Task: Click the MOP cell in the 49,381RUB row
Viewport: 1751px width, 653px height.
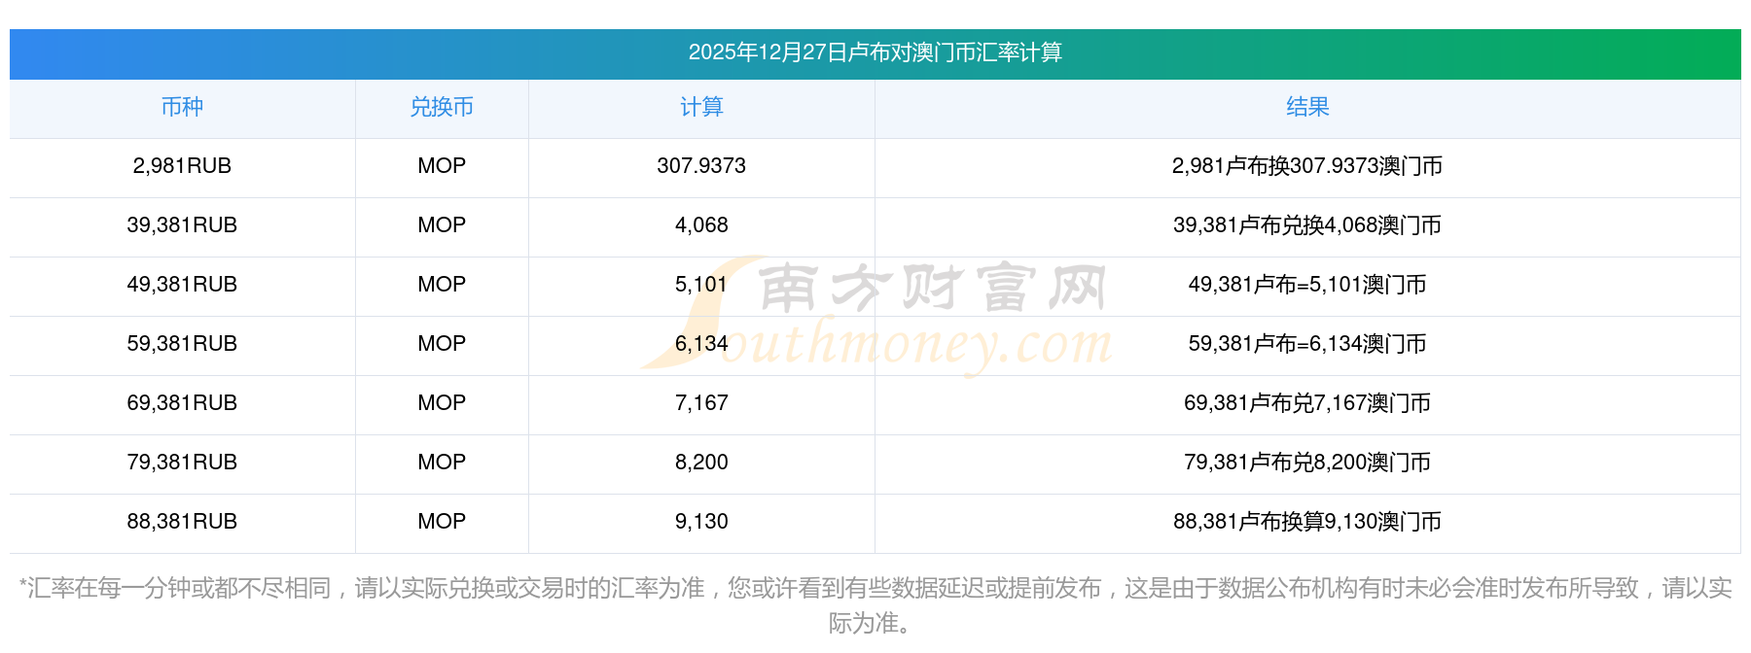Action: tap(442, 285)
